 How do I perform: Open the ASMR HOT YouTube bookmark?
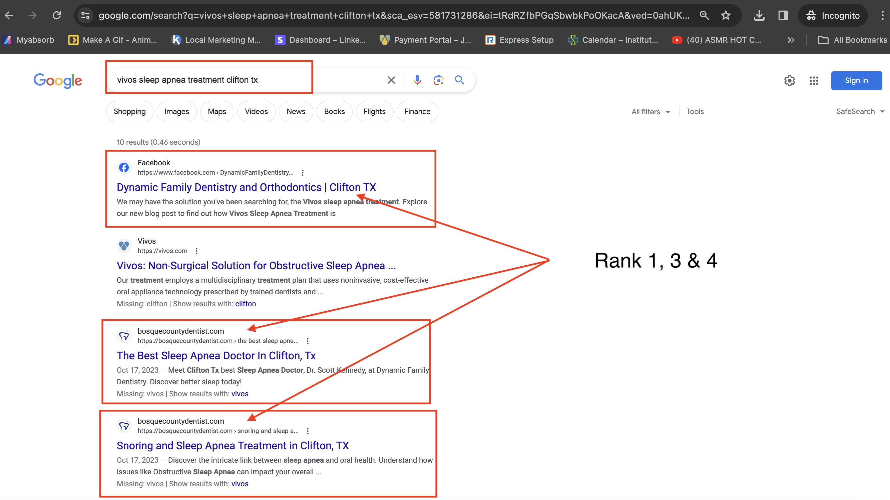(x=717, y=40)
